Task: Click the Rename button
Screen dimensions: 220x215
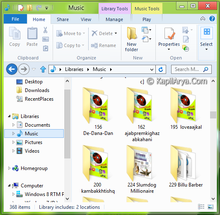Action: coord(104,45)
